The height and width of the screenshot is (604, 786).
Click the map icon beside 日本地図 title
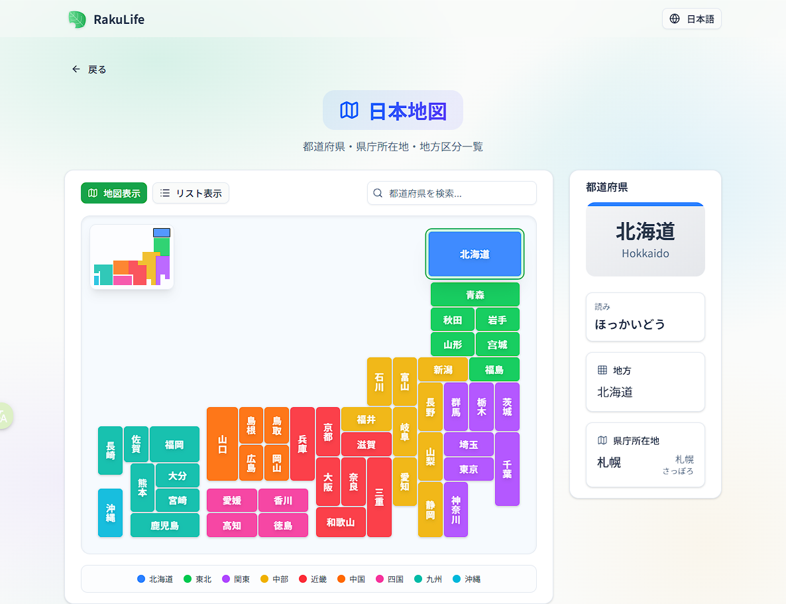349,110
